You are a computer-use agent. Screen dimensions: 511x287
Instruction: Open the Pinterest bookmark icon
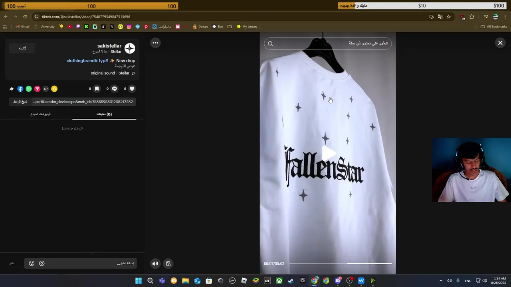[146, 27]
